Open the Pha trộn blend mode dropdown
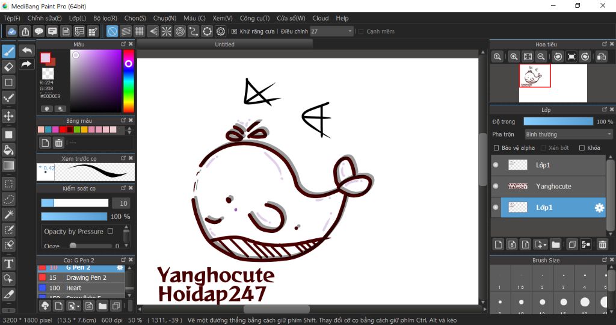The image size is (616, 325). (x=569, y=134)
